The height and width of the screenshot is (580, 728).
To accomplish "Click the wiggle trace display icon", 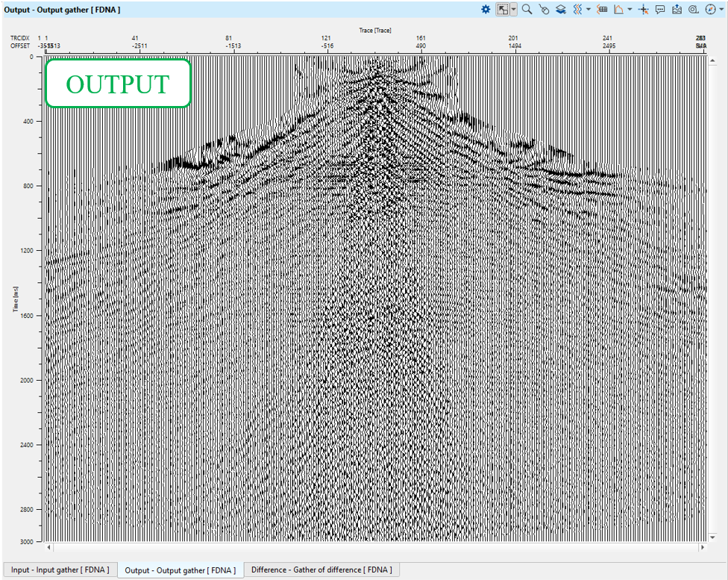I will click(x=577, y=10).
